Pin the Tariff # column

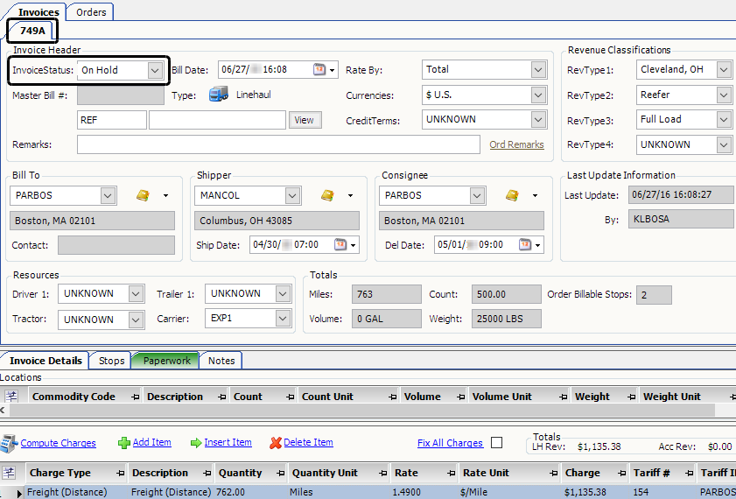pos(689,474)
